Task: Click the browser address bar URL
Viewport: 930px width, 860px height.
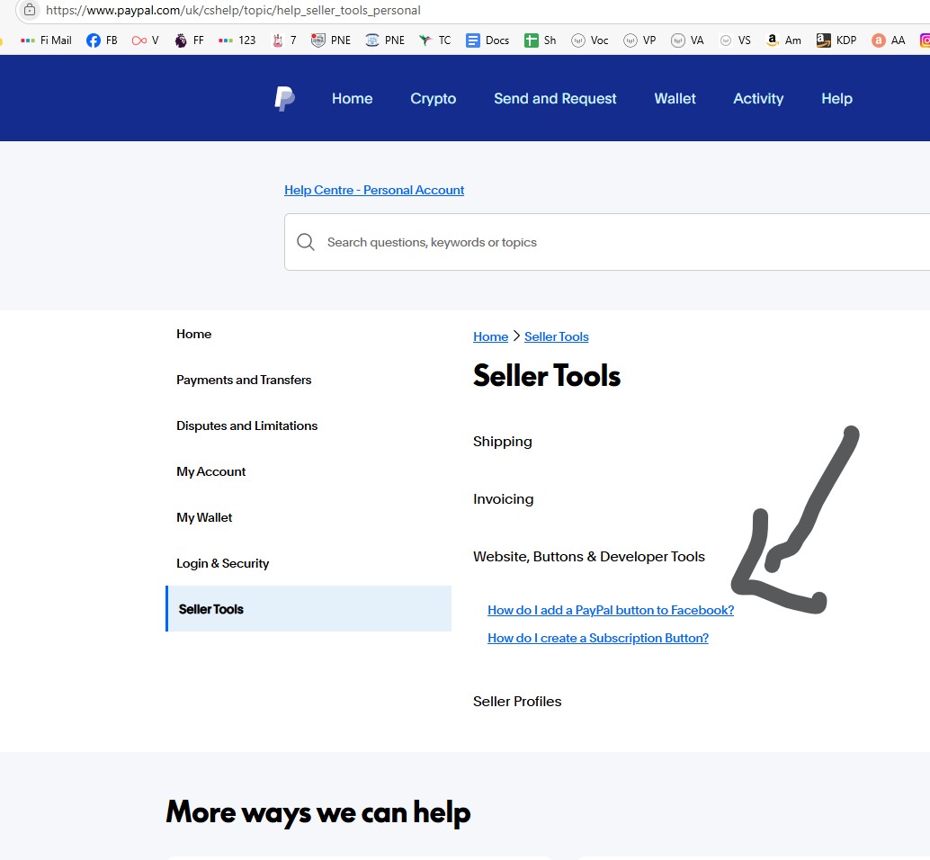Action: point(233,10)
